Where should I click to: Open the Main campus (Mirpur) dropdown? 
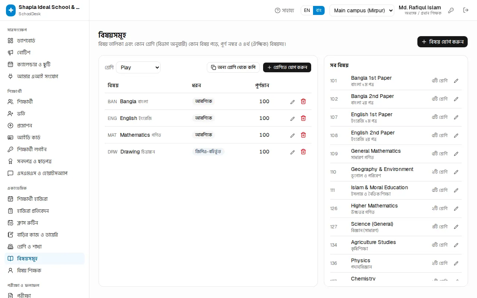362,10
